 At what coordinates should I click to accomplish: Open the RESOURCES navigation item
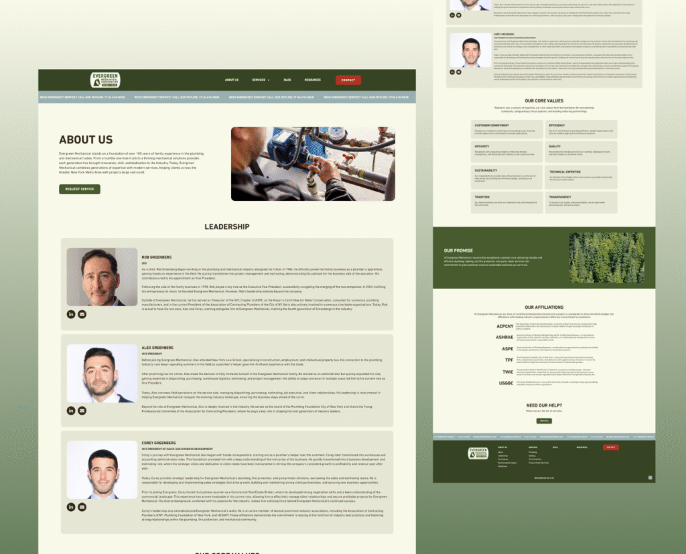pyautogui.click(x=313, y=79)
